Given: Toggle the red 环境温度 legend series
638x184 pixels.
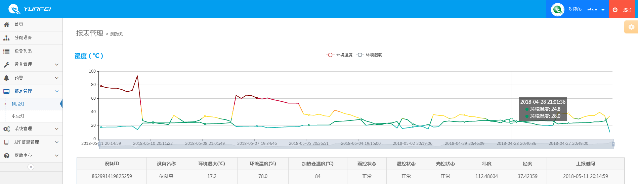Looking at the screenshot, I should [x=339, y=55].
